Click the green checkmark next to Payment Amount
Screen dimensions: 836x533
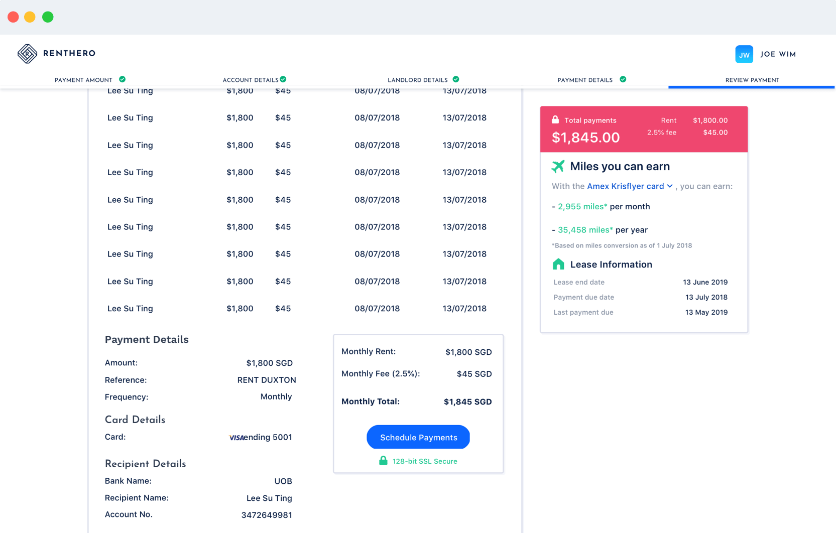pos(122,79)
